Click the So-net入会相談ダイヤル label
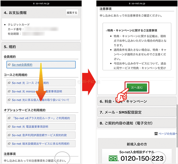This screenshot has height=164, width=178. coord(137,152)
